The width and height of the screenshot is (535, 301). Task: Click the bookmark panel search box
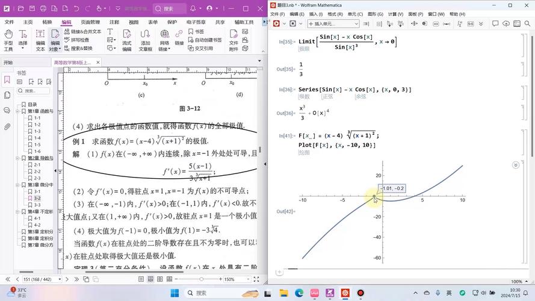pyautogui.click(x=34, y=91)
